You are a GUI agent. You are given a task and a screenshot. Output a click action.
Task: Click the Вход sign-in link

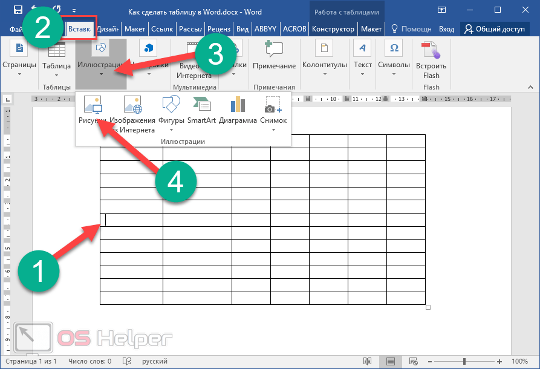[446, 28]
